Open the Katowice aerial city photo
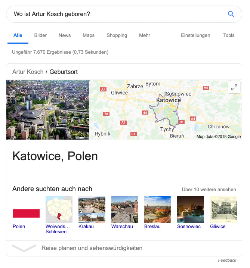This screenshot has width=250, height=268. click(47, 110)
